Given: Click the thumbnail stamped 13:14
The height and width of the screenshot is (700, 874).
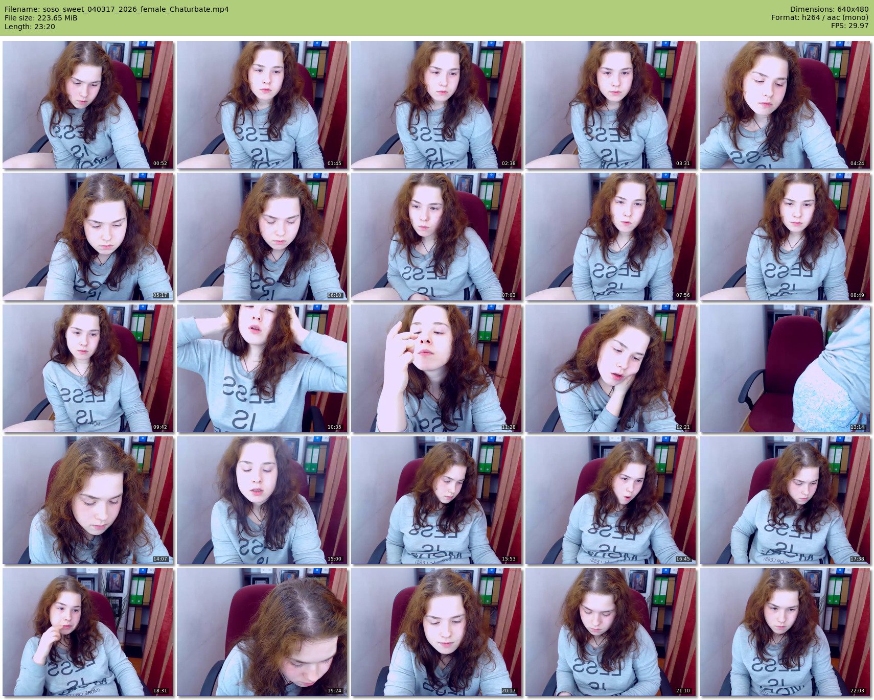Looking at the screenshot, I should pos(785,368).
